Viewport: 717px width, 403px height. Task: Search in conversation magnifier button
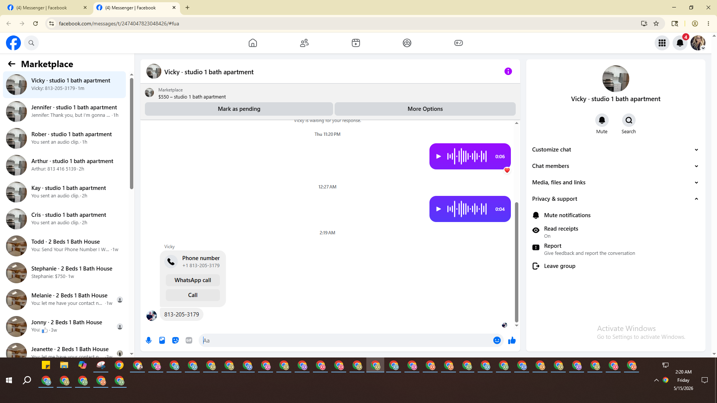coord(629,120)
